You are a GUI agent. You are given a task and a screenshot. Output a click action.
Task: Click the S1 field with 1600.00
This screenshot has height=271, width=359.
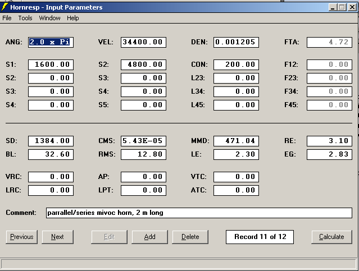tap(51, 65)
